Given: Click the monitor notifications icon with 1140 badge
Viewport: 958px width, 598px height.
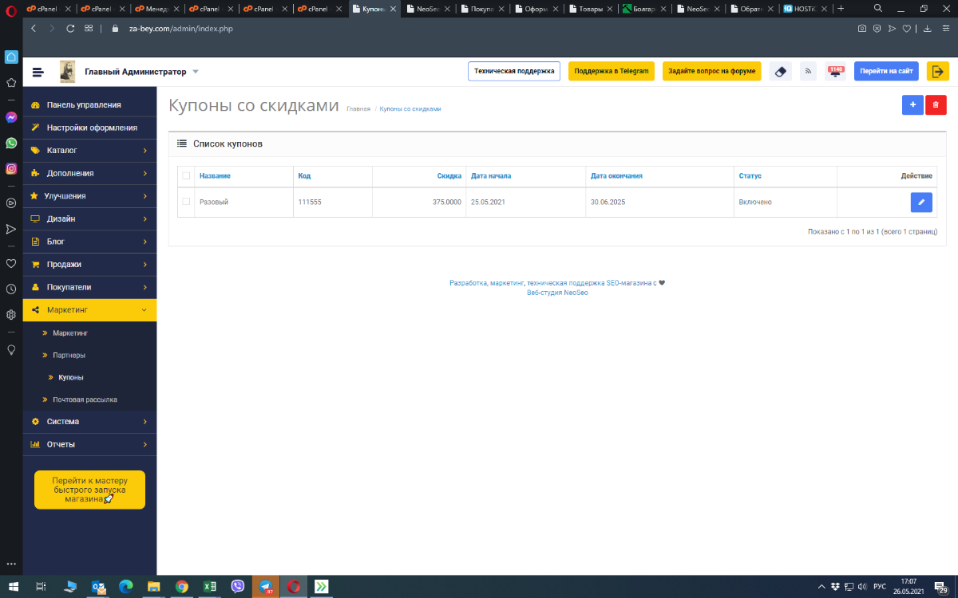Looking at the screenshot, I should coord(836,71).
